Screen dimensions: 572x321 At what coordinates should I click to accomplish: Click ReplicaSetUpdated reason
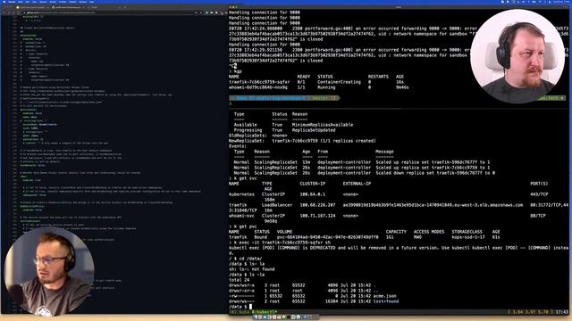tap(314, 130)
